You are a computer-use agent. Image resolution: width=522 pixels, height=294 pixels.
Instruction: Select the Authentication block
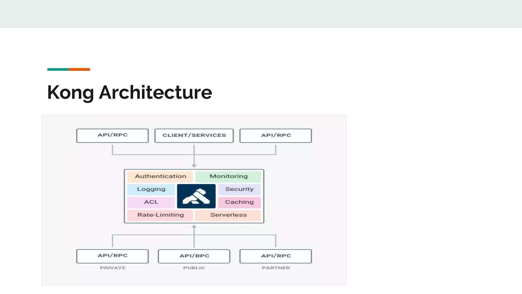[160, 176]
